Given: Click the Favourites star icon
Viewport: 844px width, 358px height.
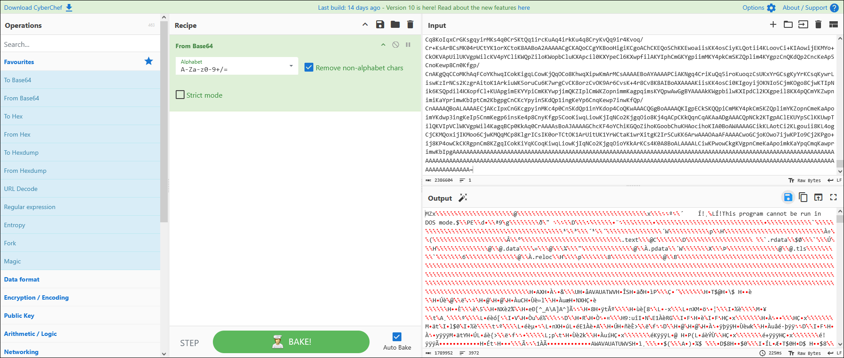Looking at the screenshot, I should click(149, 61).
